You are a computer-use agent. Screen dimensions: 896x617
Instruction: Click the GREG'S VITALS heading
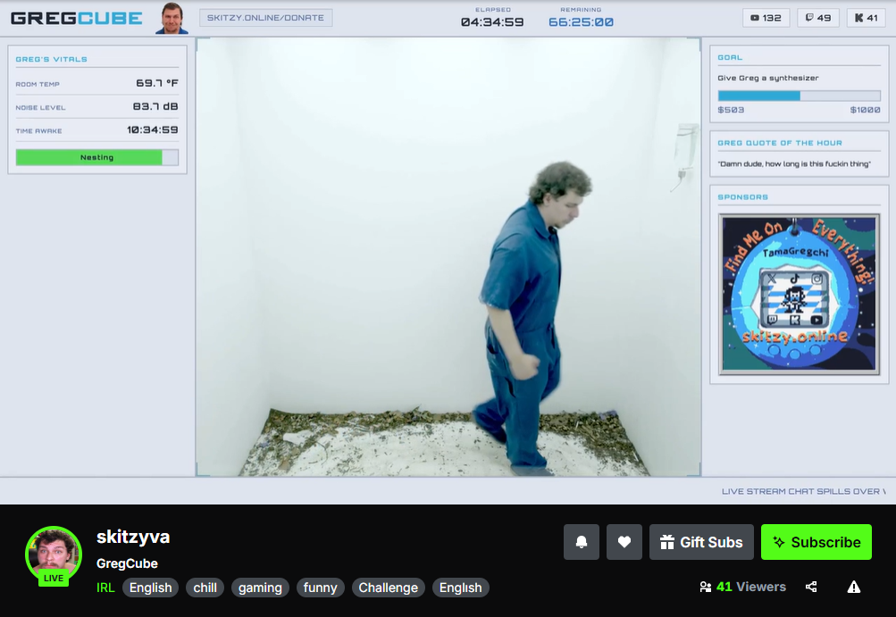52,59
